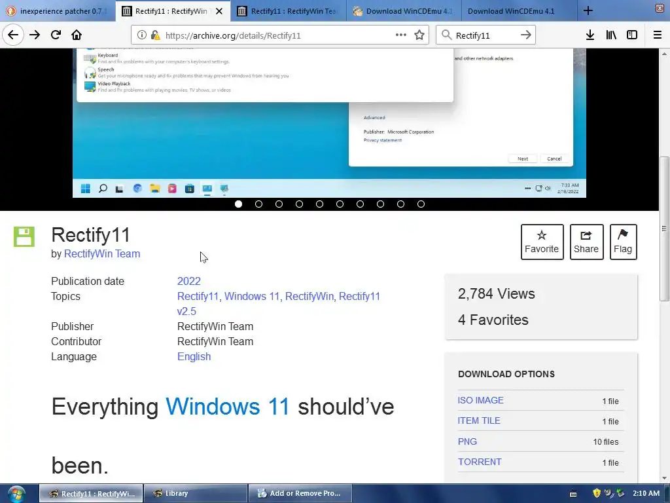Open the Rectify11 v2.5 topic link

click(279, 304)
